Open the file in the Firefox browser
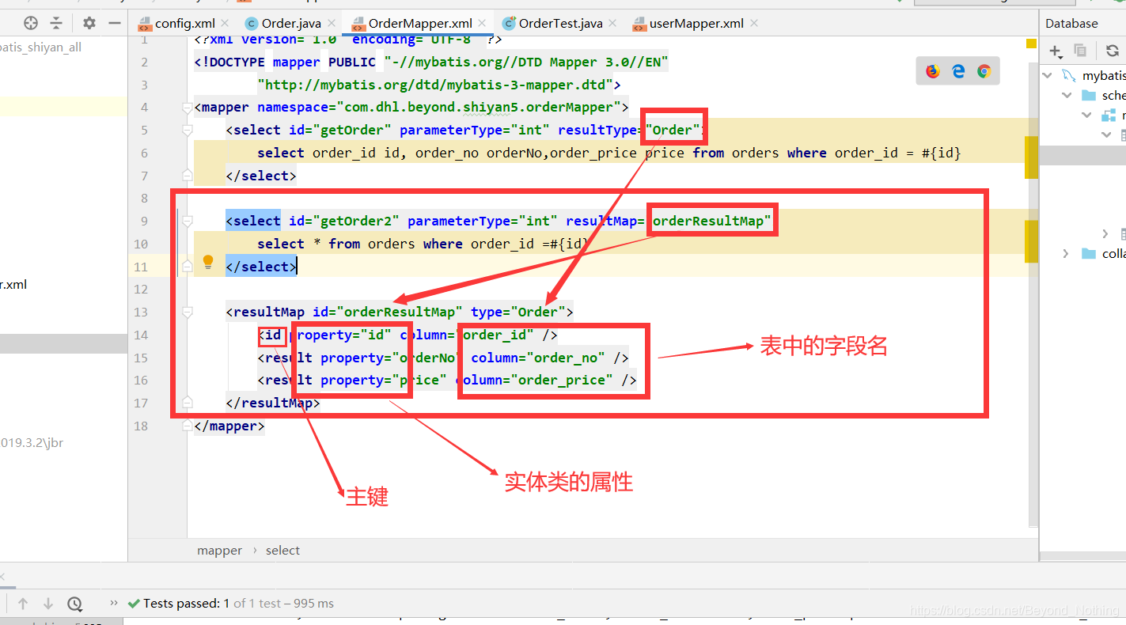Image resolution: width=1126 pixels, height=625 pixels. [x=933, y=71]
